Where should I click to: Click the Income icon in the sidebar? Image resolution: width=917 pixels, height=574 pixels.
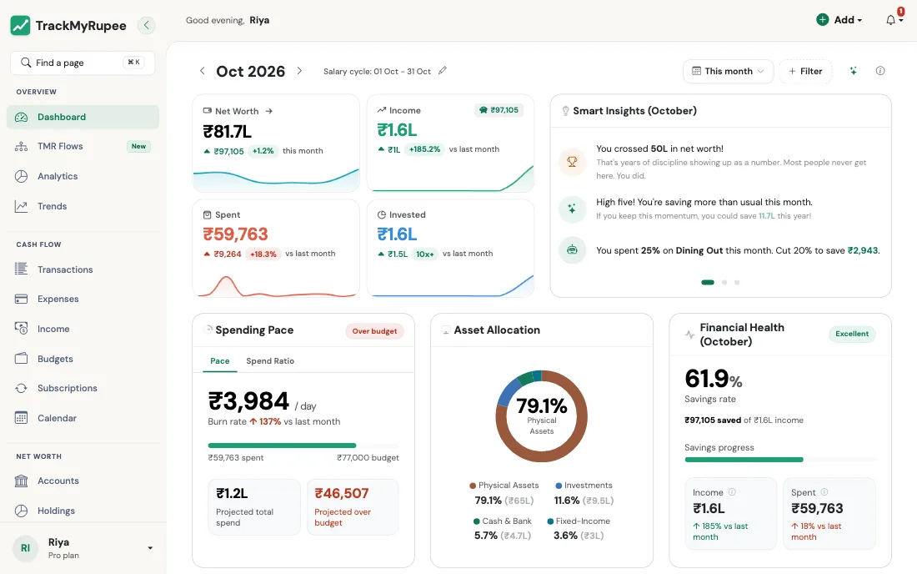[x=21, y=329]
